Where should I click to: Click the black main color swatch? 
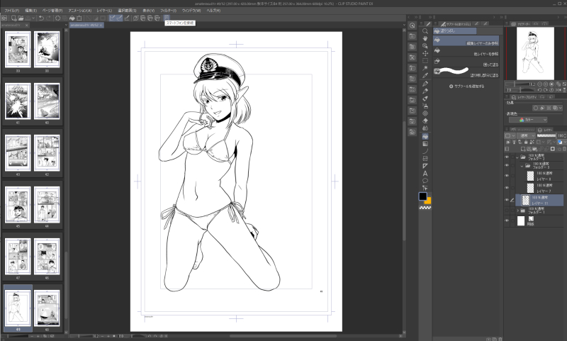point(422,196)
